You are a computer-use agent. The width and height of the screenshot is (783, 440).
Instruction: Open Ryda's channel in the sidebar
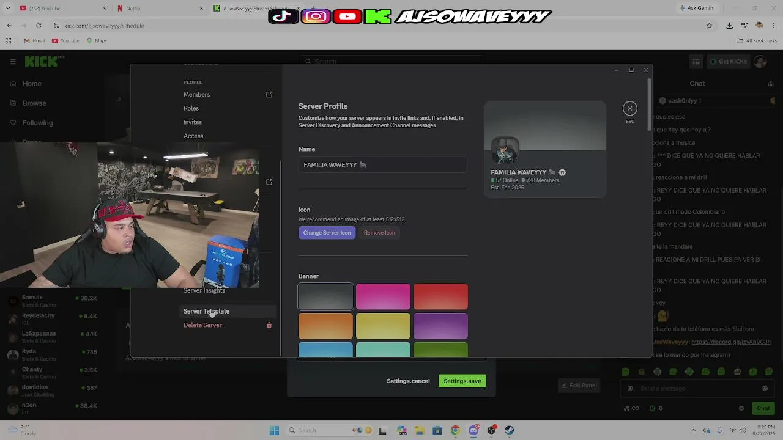coord(52,354)
